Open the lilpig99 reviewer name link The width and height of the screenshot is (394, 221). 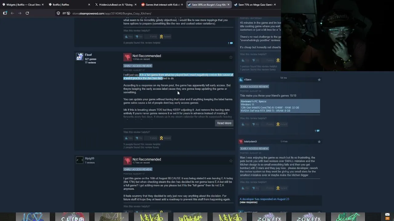[90, 158]
